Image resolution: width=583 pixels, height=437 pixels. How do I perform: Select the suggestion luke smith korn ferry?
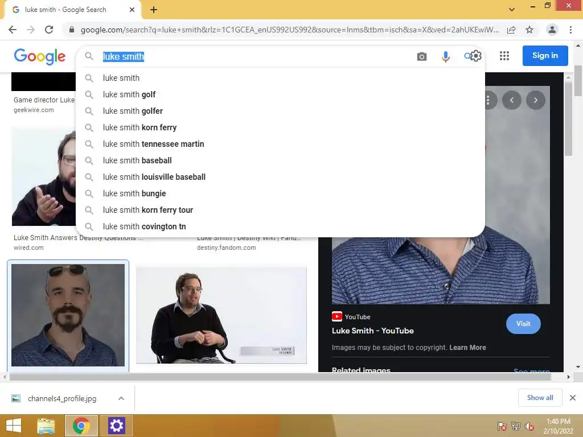click(280, 127)
